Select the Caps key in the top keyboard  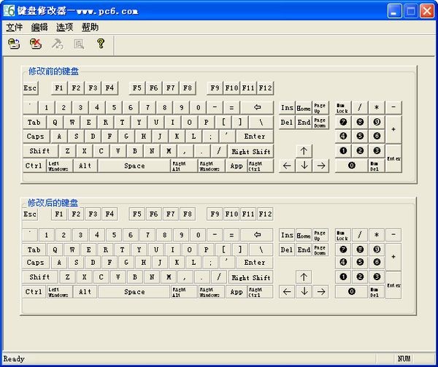coord(35,136)
